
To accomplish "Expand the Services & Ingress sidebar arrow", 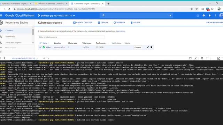I will (33, 42).
